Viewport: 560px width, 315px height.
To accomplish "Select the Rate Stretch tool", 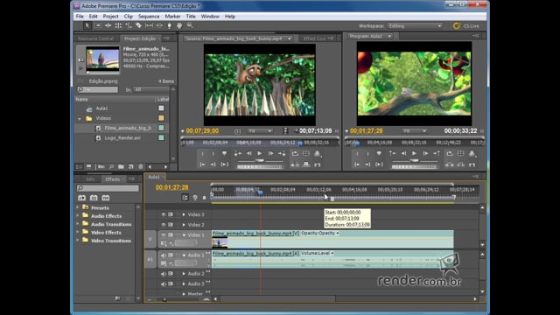I will [x=129, y=25].
